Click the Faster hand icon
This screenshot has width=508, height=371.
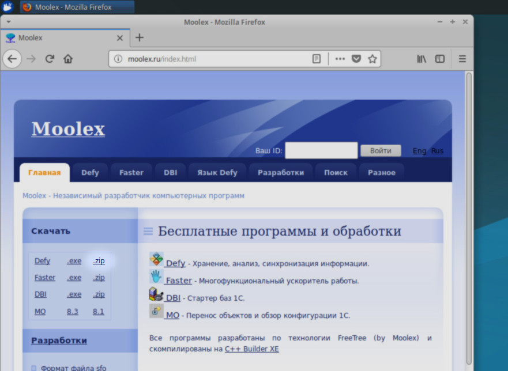tap(156, 277)
